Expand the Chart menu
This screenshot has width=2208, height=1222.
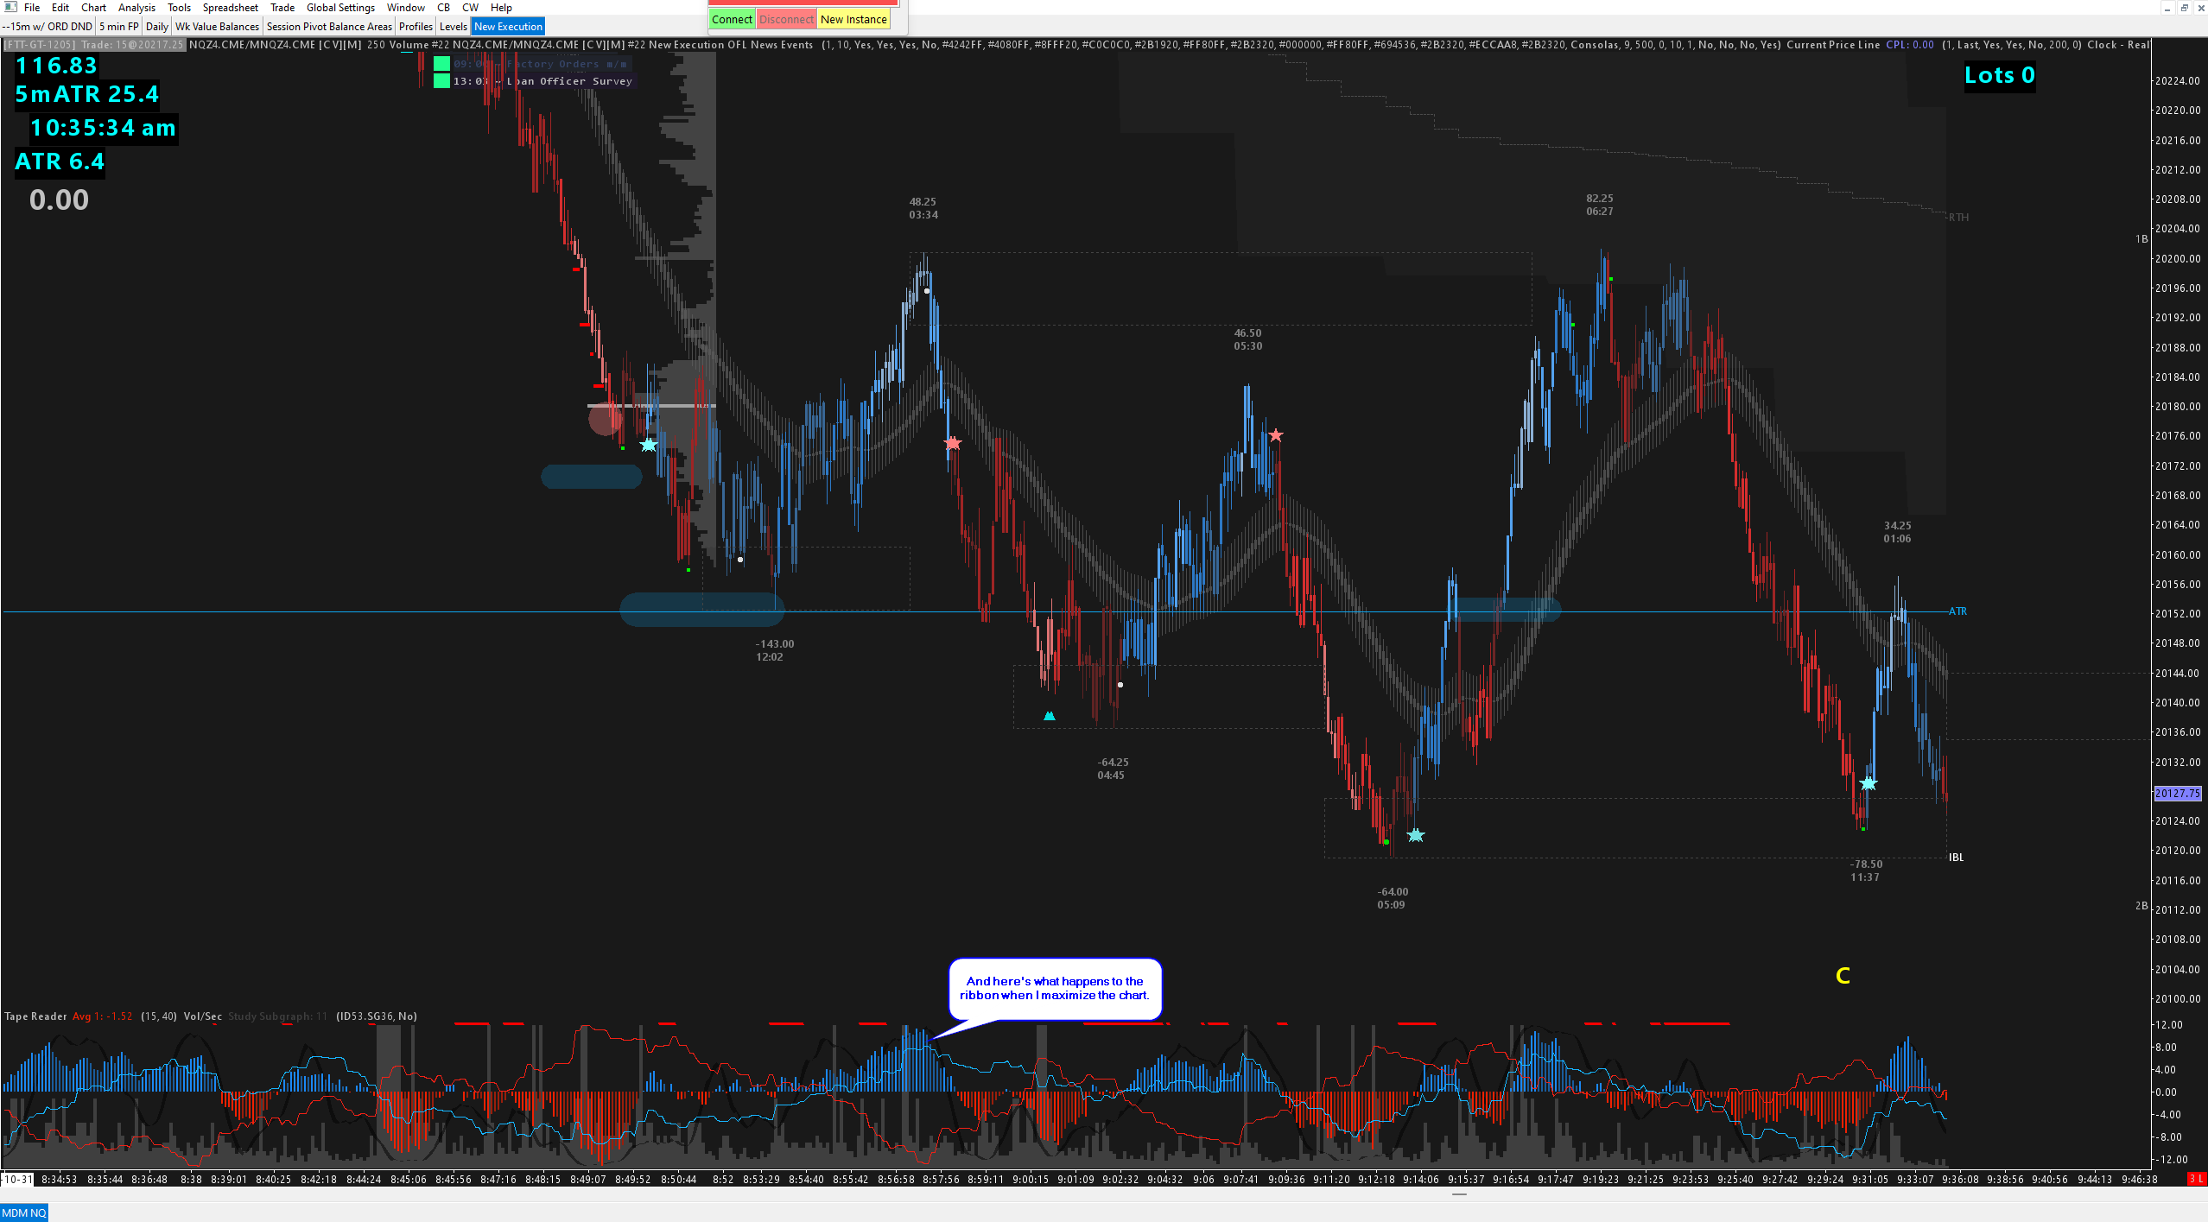[93, 8]
